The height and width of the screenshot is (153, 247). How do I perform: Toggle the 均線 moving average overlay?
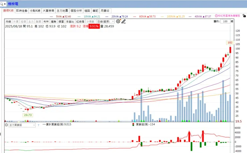pyautogui.click(x=8, y=22)
